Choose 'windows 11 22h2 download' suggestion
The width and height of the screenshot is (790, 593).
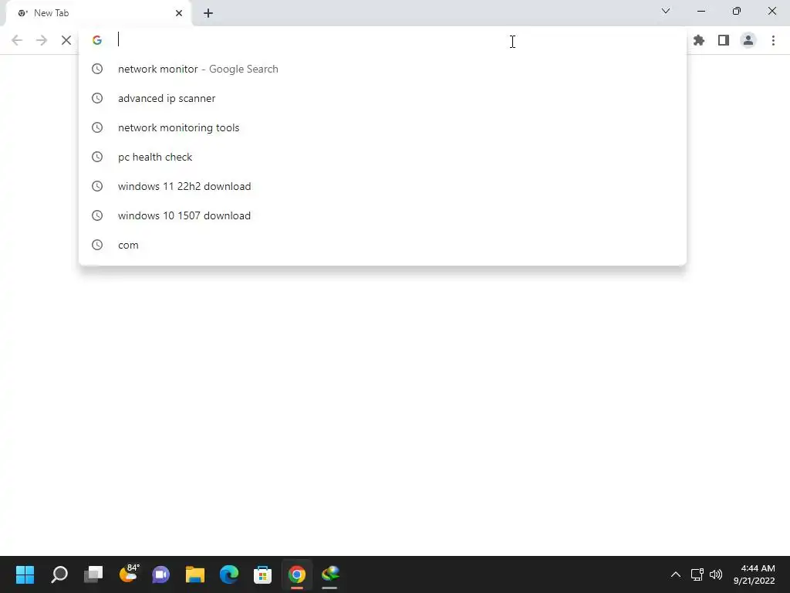tap(383, 186)
